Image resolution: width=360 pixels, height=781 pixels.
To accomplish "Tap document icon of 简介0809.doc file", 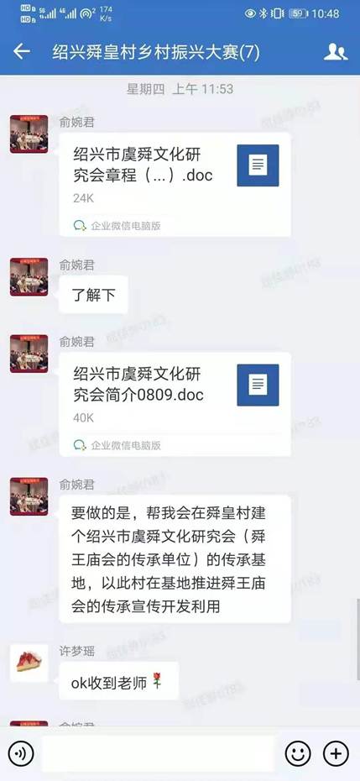I will tap(258, 385).
